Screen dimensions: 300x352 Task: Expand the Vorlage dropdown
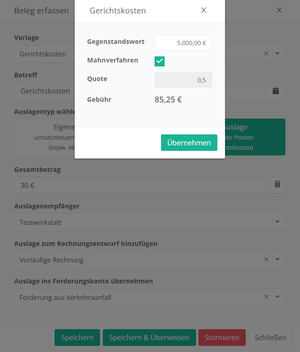click(277, 54)
